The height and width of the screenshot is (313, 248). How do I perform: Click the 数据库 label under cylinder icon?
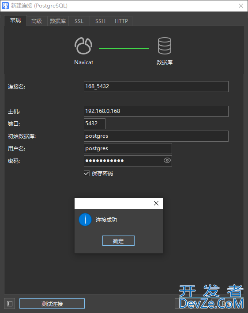pyautogui.click(x=165, y=62)
